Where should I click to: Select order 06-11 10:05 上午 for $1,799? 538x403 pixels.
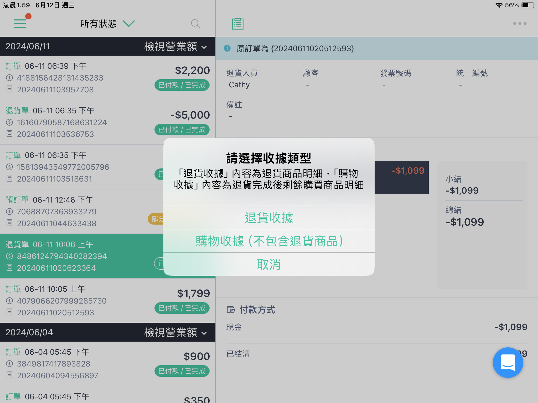point(108,301)
